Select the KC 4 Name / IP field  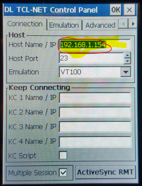pos(95,142)
